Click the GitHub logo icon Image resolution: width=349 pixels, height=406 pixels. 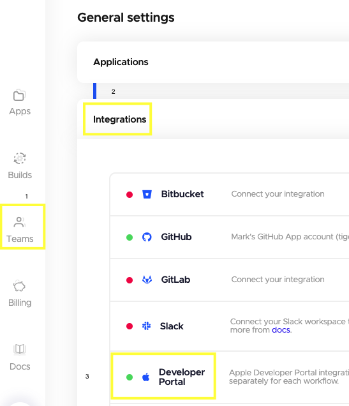(x=147, y=237)
